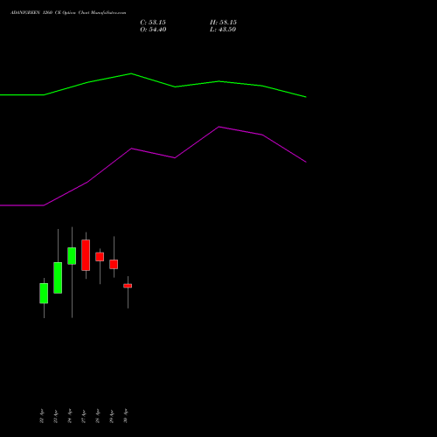Select the red candle above the 29 Apr label
This screenshot has width=437, height=437.
point(114,264)
